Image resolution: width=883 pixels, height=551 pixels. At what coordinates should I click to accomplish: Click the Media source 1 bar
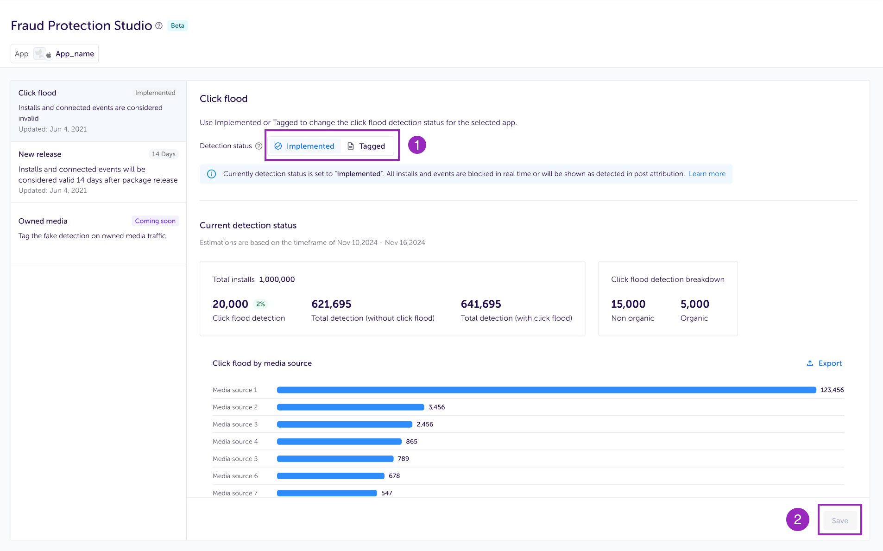pyautogui.click(x=546, y=390)
